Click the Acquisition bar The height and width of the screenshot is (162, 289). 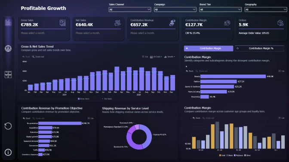click(45, 128)
